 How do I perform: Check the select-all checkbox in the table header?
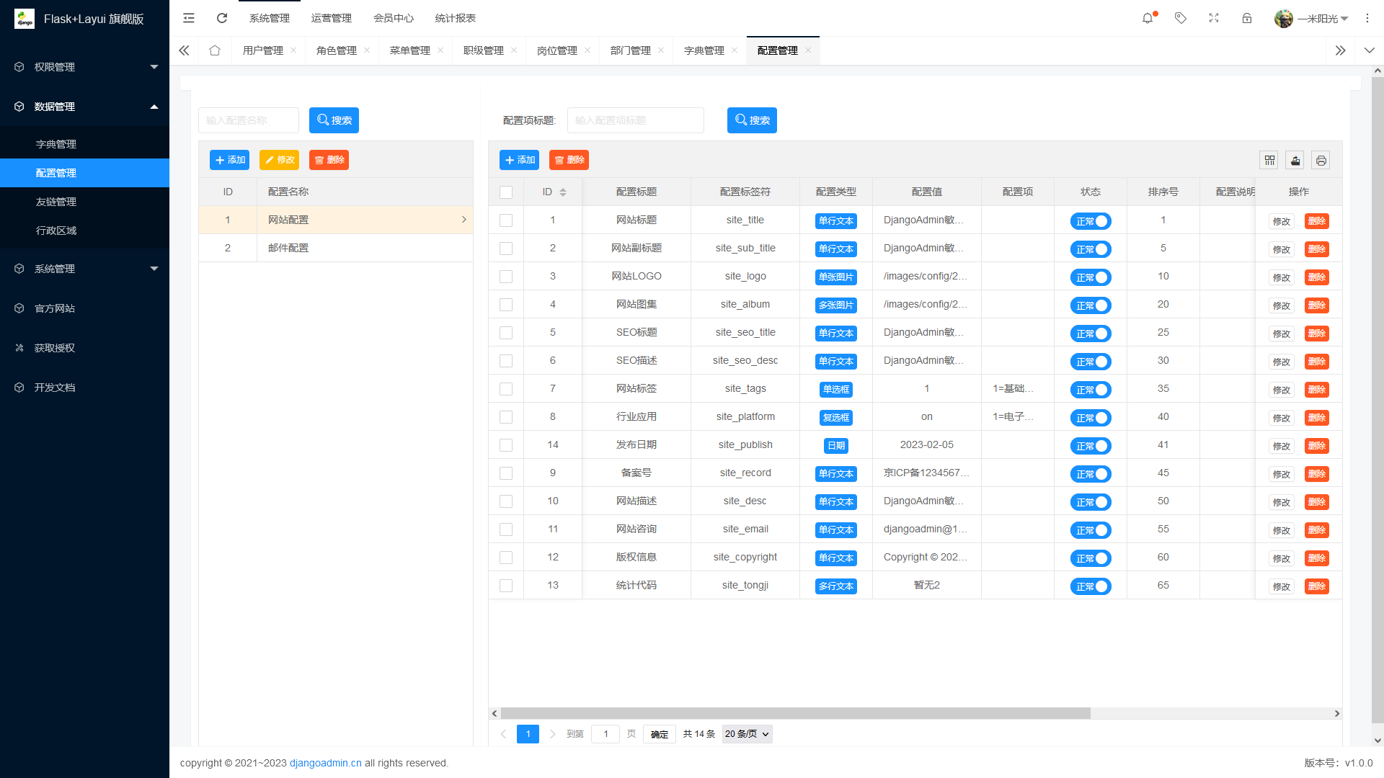[x=506, y=192]
